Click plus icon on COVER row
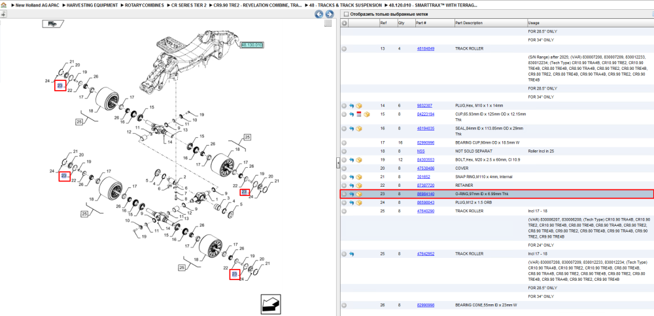The width and height of the screenshot is (654, 316). (344, 168)
